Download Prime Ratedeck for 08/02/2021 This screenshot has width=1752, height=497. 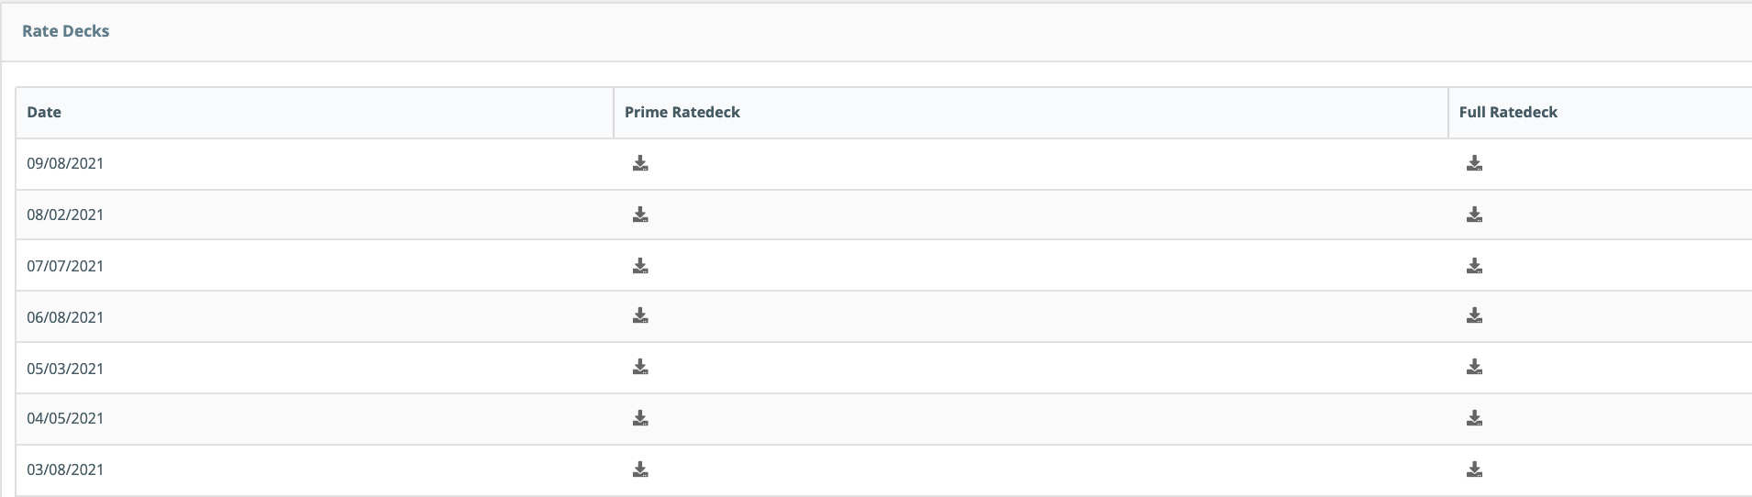[x=640, y=215]
